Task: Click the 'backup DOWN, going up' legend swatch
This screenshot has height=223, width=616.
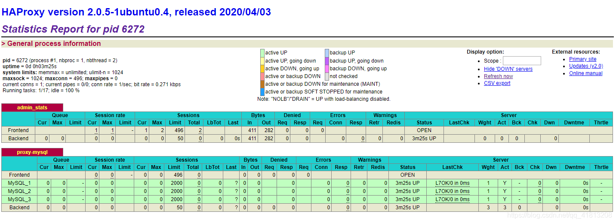Action: (327, 69)
